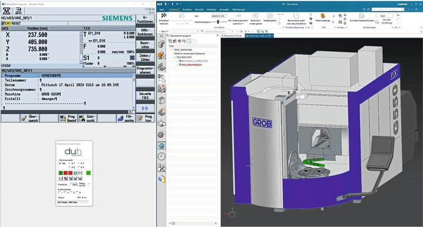Viewport: 423px width, 227px height.
Task: Click first green button in Machine Control Panel
Action: pyautogui.click(x=60, y=173)
